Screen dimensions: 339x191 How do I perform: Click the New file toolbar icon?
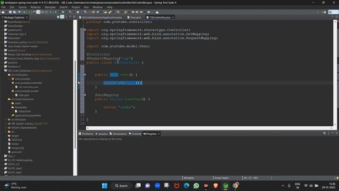coord(3,12)
